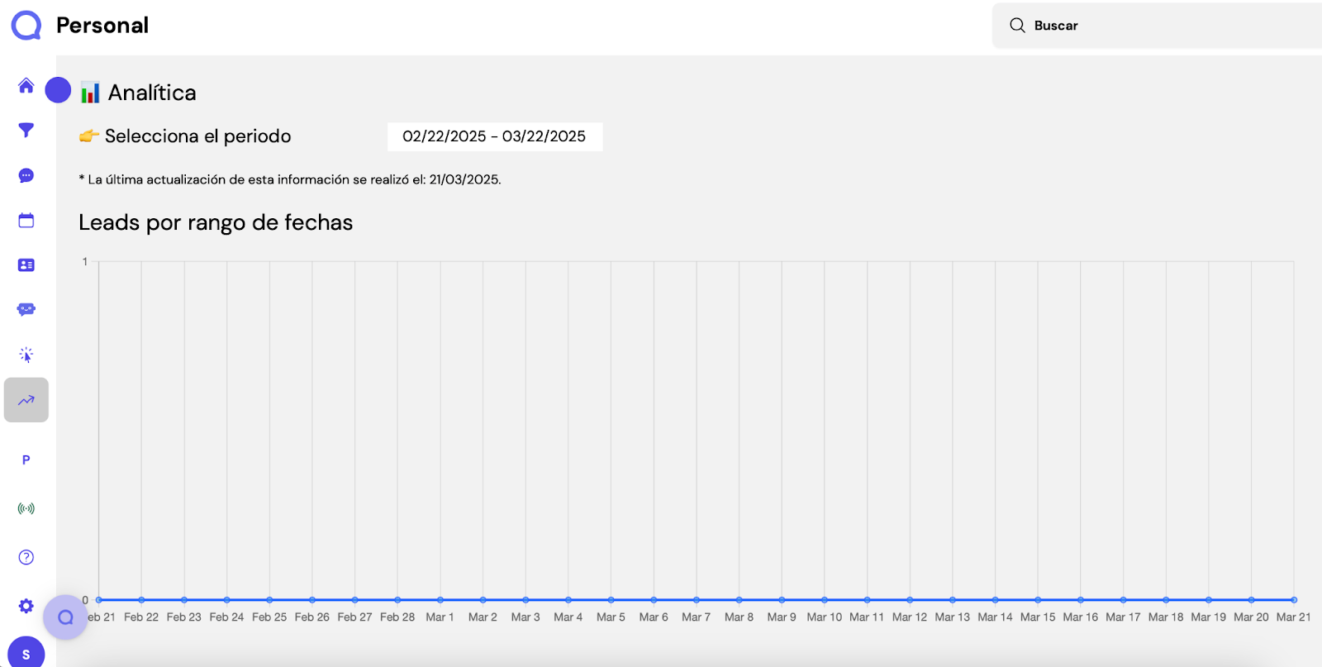
Task: Open the help question mark icon
Action: tap(26, 557)
